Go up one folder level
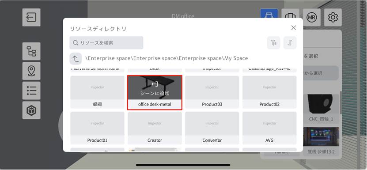Screen dimensions: 367x170 pos(76,59)
